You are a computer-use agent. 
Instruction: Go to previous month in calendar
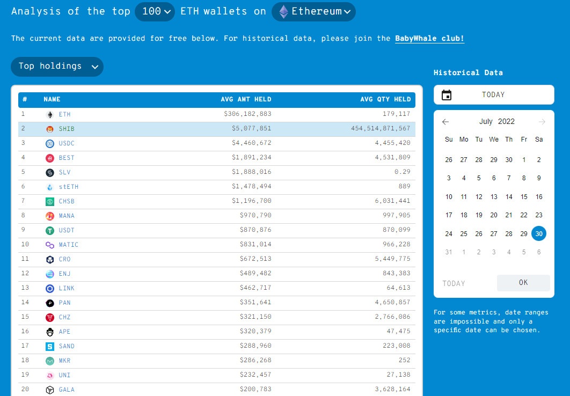pos(445,122)
